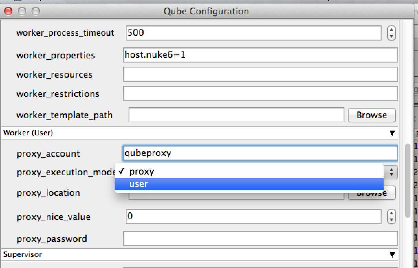This screenshot has width=418, height=268.
Task: Focus the worker_properties text field
Action: tap(260, 55)
